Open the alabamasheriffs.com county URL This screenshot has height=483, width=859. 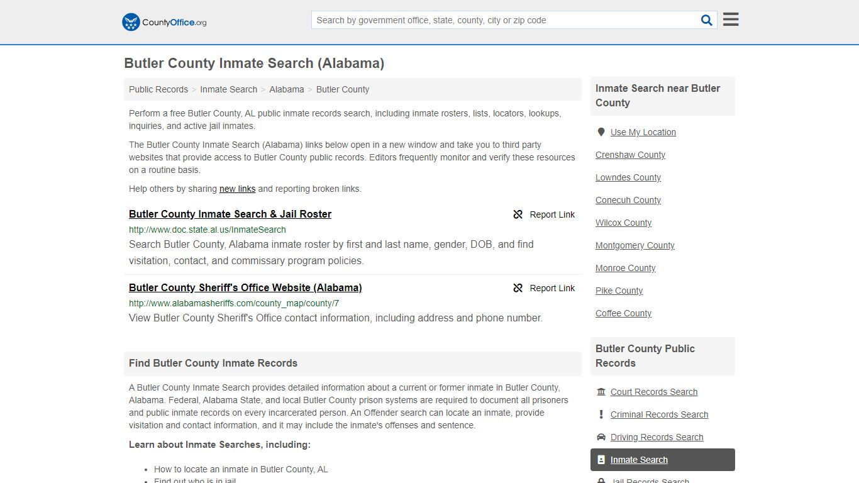[x=234, y=303]
